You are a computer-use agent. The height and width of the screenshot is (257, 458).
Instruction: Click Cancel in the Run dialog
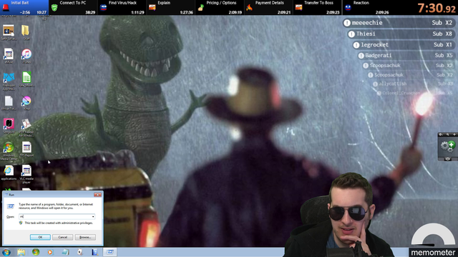pyautogui.click(x=62, y=237)
